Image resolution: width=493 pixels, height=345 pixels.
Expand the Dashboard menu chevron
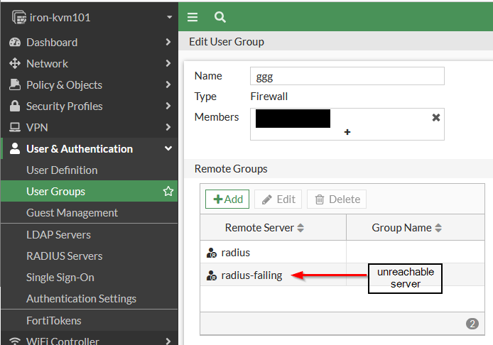168,42
